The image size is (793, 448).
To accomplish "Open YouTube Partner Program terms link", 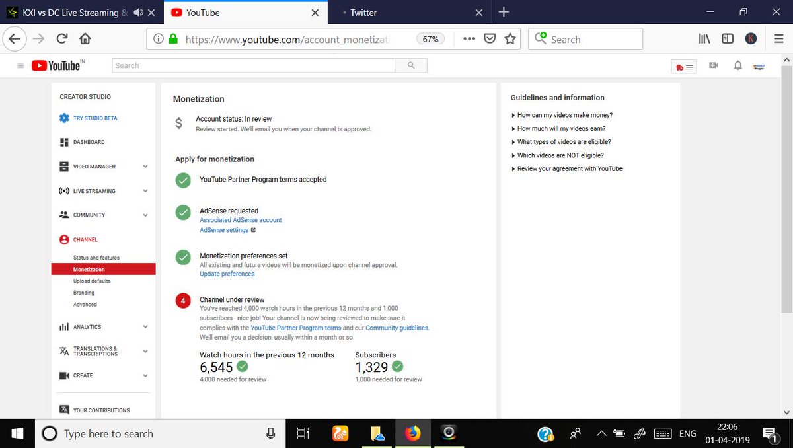I will (x=295, y=328).
